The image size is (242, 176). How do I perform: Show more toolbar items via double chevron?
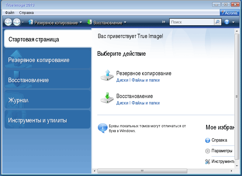[164, 22]
